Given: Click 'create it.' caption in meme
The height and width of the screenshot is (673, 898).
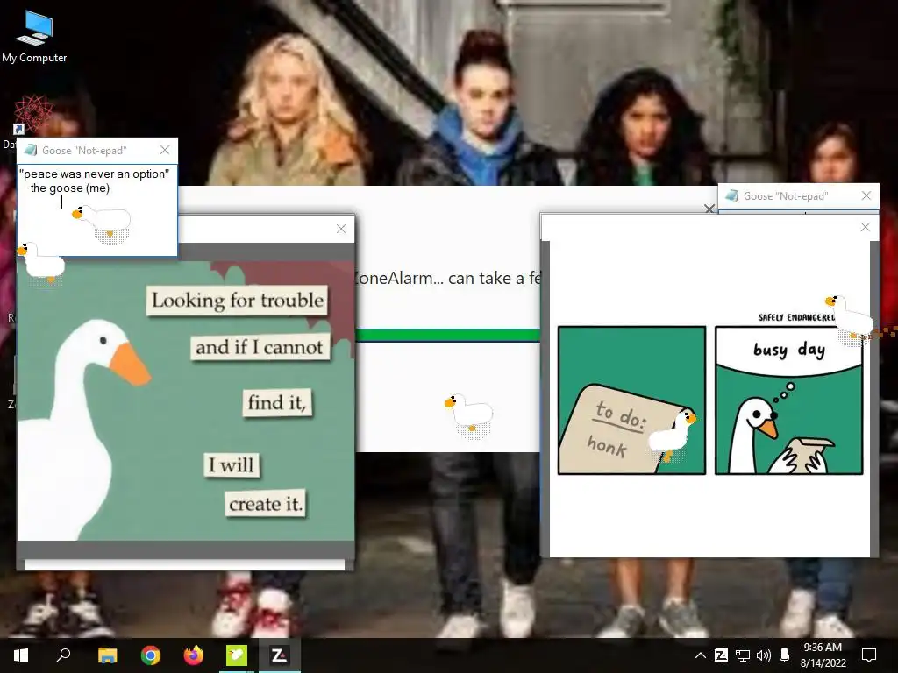Looking at the screenshot, I should (x=265, y=504).
